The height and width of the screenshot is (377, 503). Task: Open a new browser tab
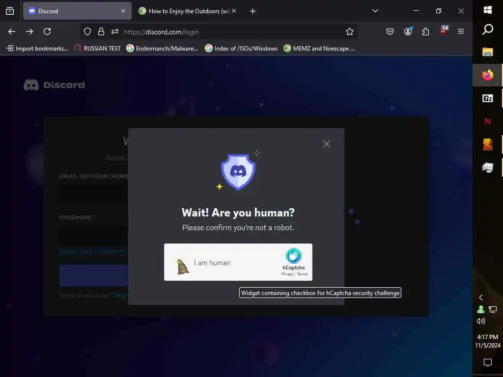pos(253,11)
